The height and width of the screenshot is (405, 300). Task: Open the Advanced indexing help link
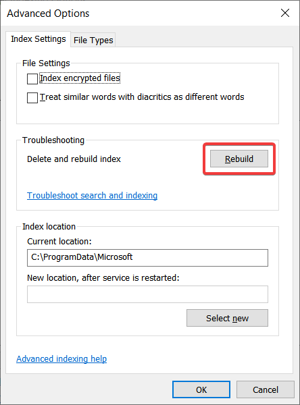click(61, 359)
